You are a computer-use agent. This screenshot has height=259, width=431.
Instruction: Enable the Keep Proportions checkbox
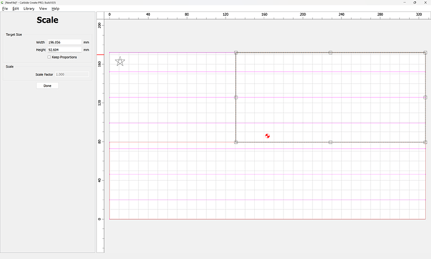pyautogui.click(x=49, y=57)
